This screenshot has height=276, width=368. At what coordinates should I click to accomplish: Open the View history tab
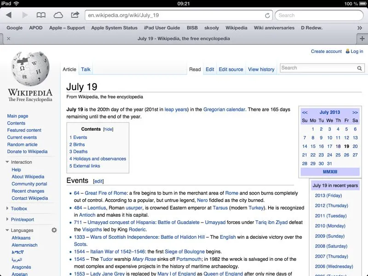pyautogui.click(x=261, y=69)
